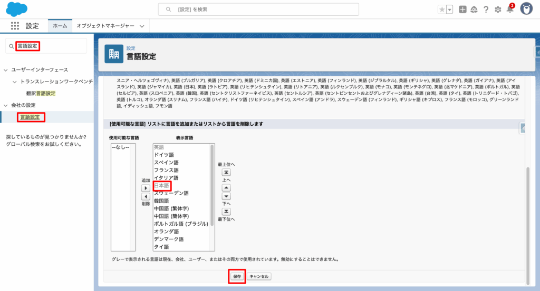Viewport: 540px width, 291px height.
Task: Move selected language to bottom (最下位へ)
Action: (226, 212)
